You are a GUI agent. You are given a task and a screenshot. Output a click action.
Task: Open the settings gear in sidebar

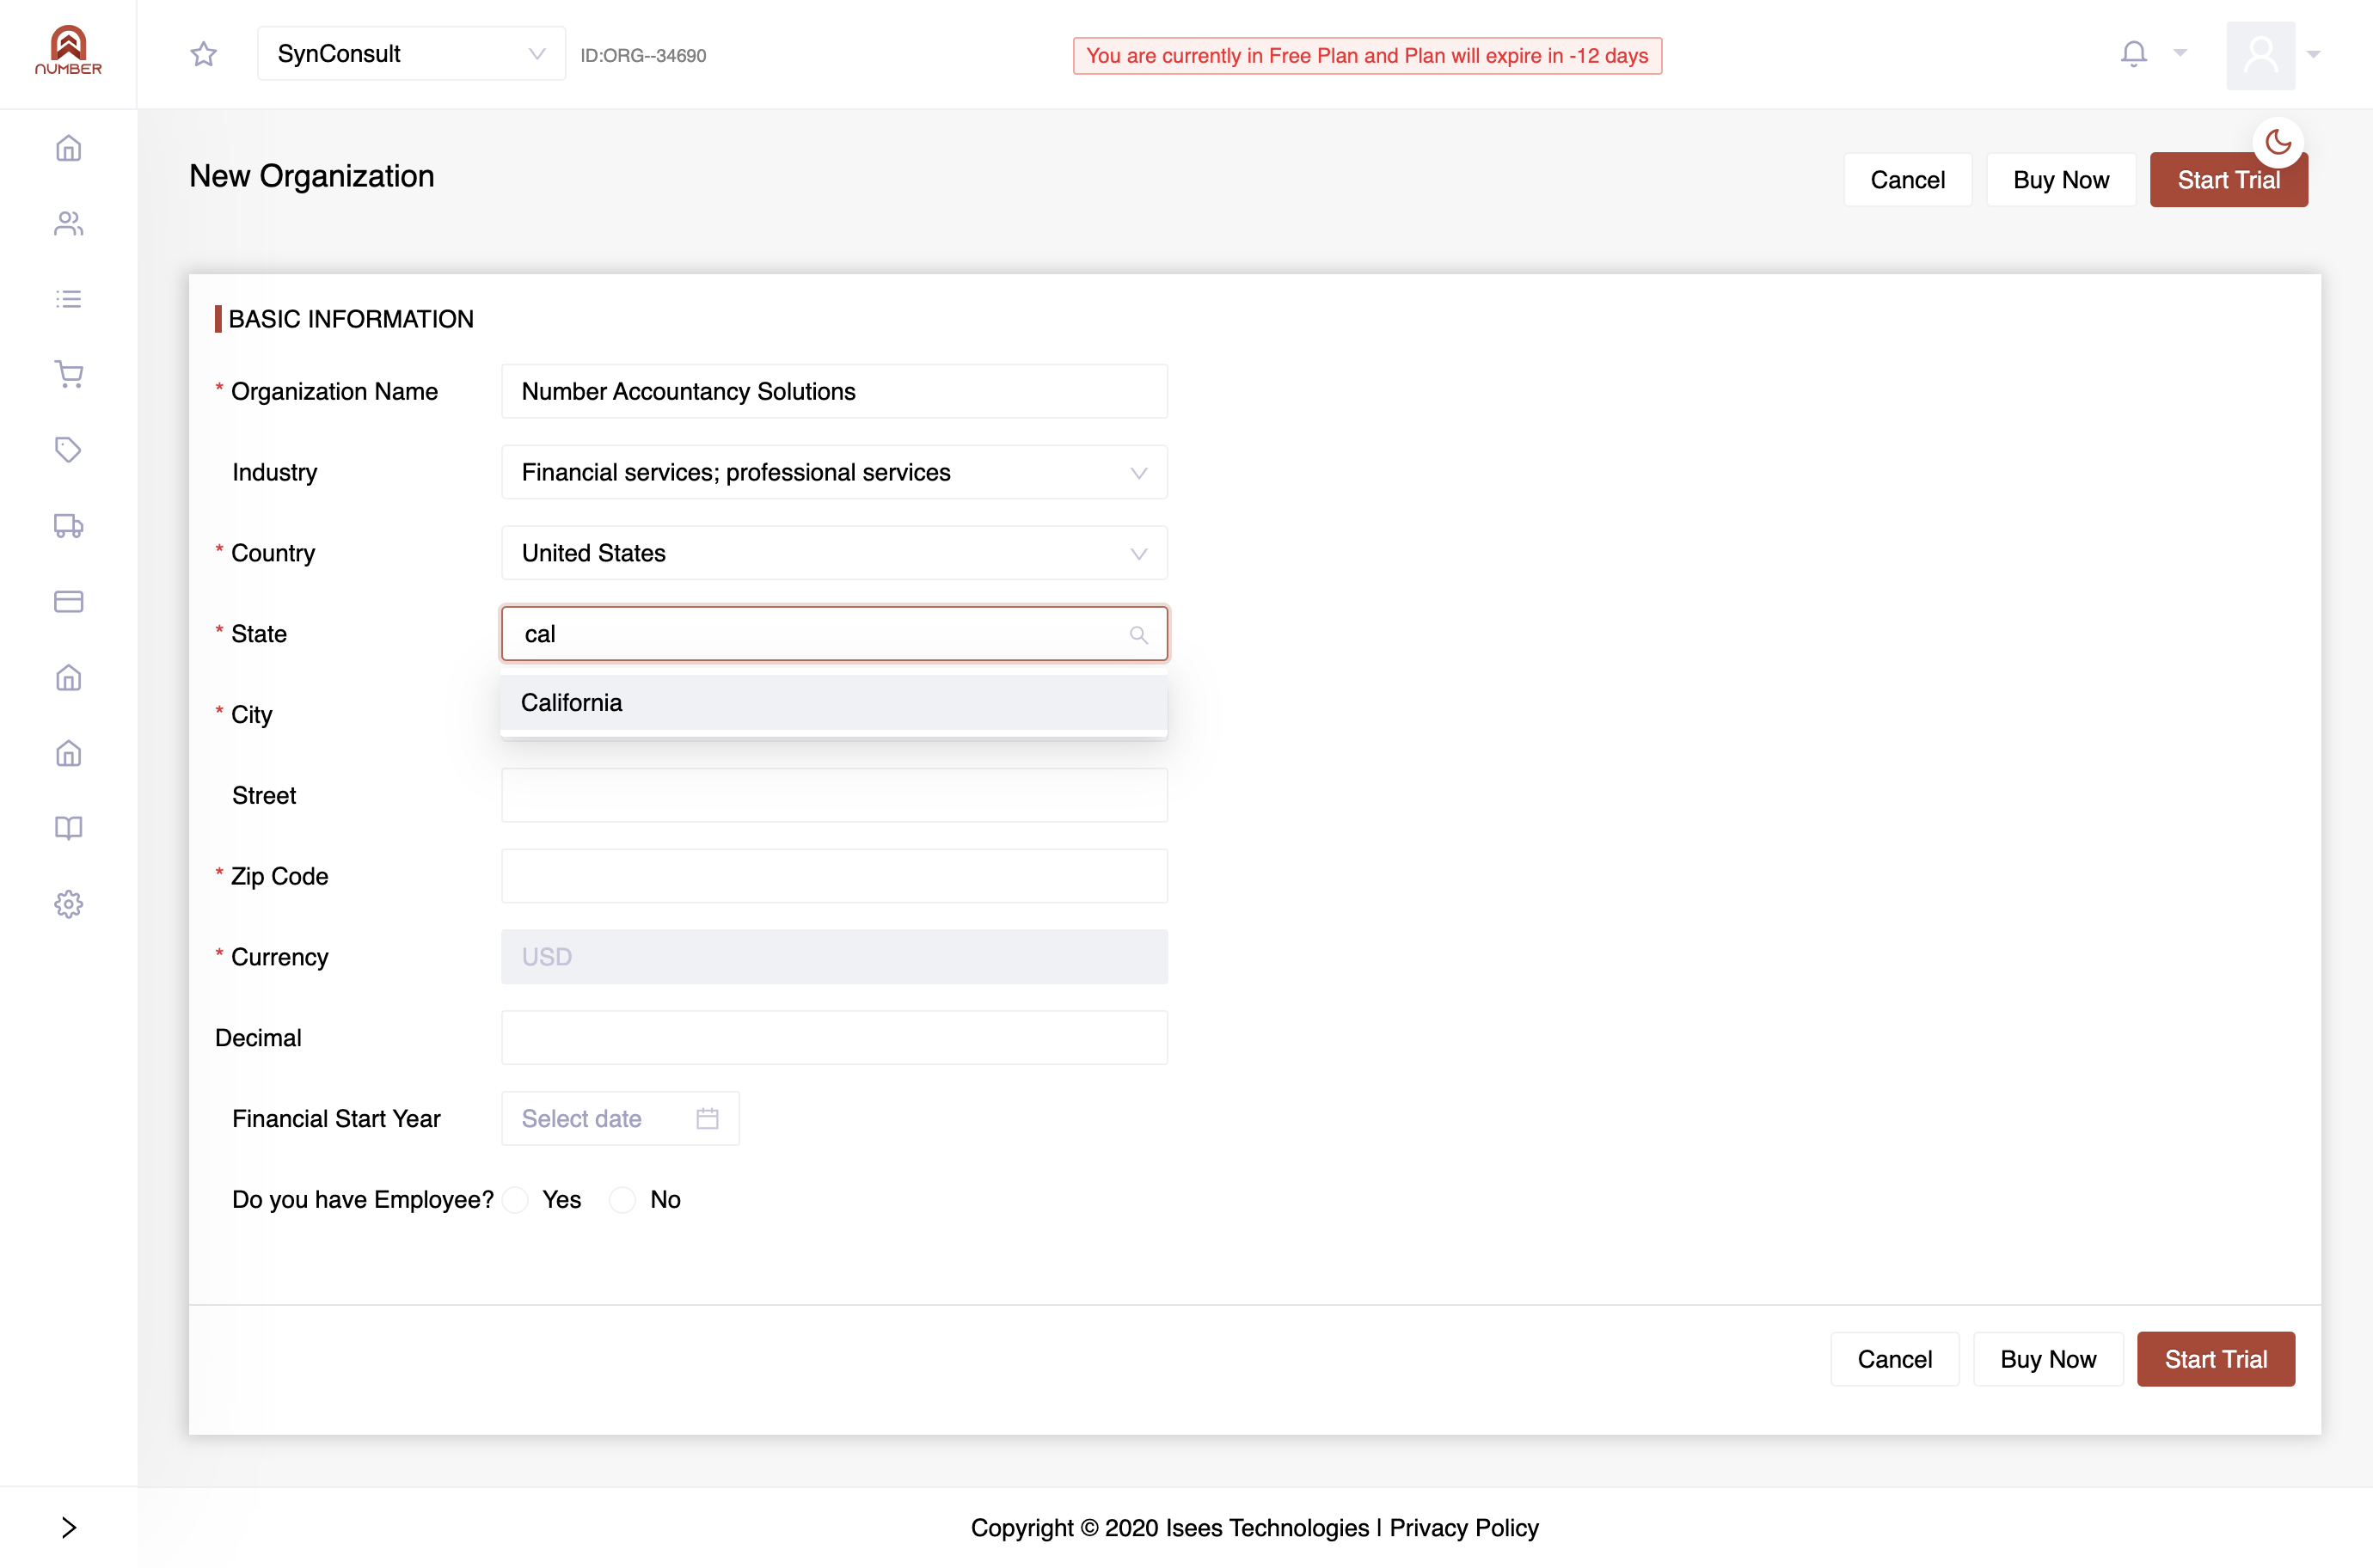click(68, 904)
